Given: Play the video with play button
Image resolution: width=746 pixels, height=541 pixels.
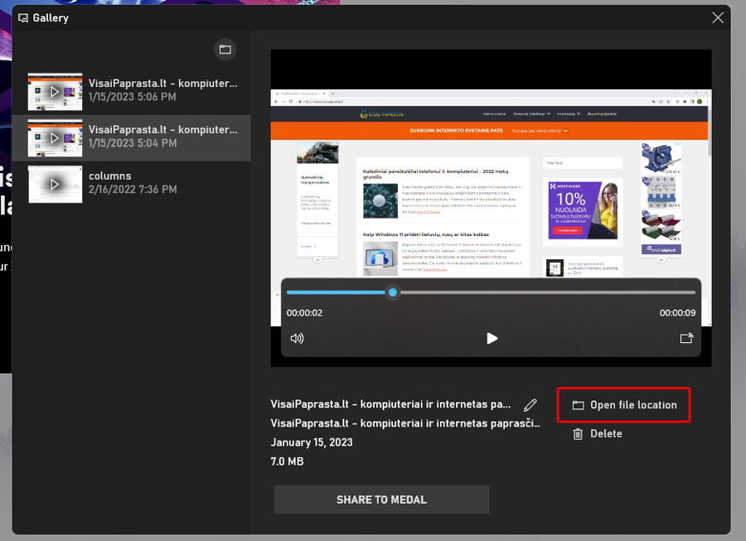Looking at the screenshot, I should point(492,338).
